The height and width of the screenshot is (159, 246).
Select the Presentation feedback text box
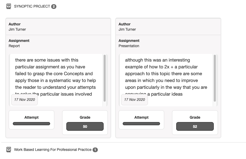click(x=166, y=80)
